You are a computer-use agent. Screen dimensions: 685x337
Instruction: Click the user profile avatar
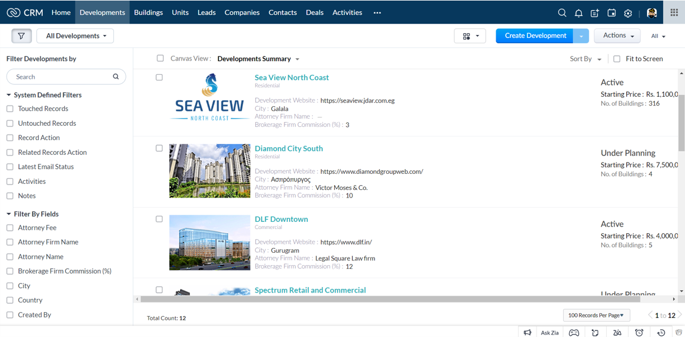pyautogui.click(x=651, y=12)
